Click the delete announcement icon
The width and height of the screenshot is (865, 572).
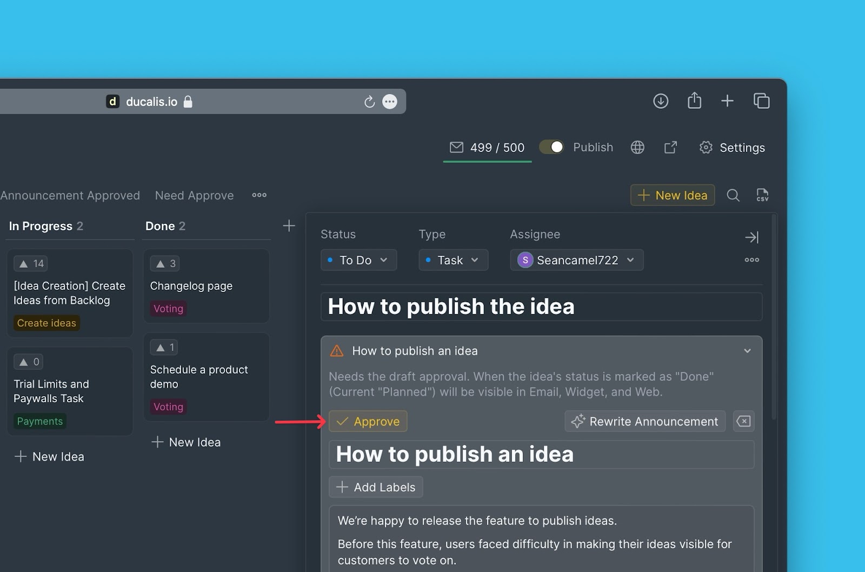(743, 421)
